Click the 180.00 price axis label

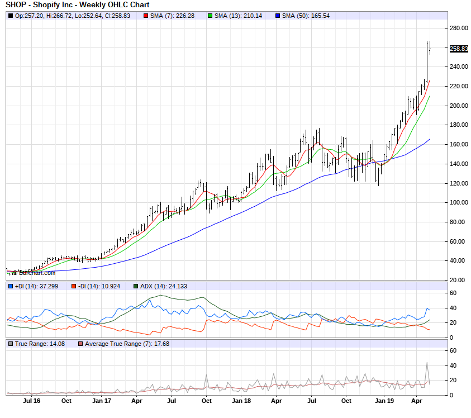[459, 125]
